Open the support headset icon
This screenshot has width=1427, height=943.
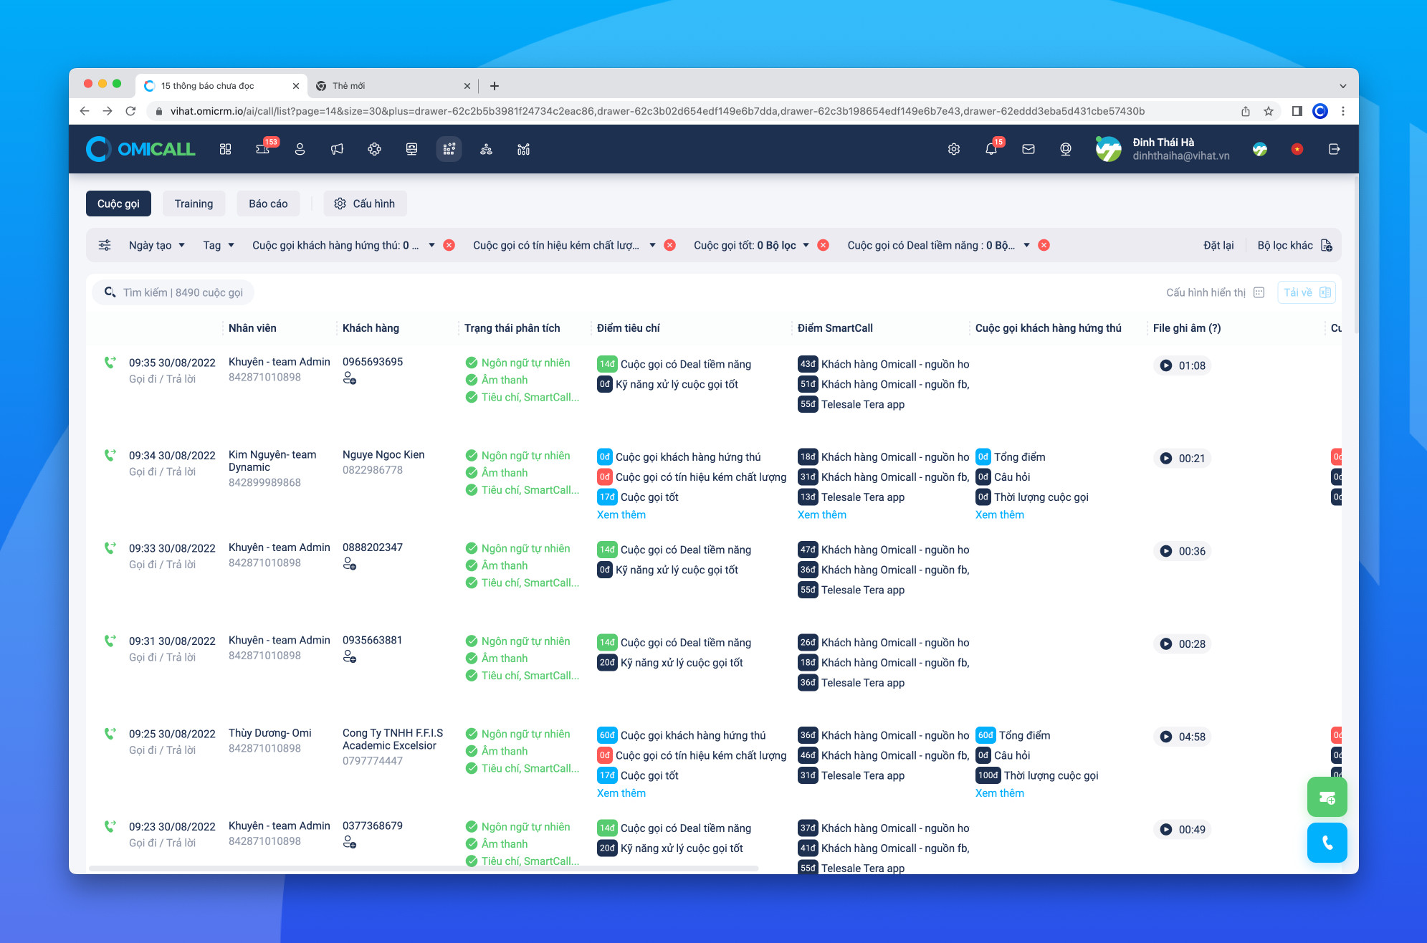point(1066,149)
